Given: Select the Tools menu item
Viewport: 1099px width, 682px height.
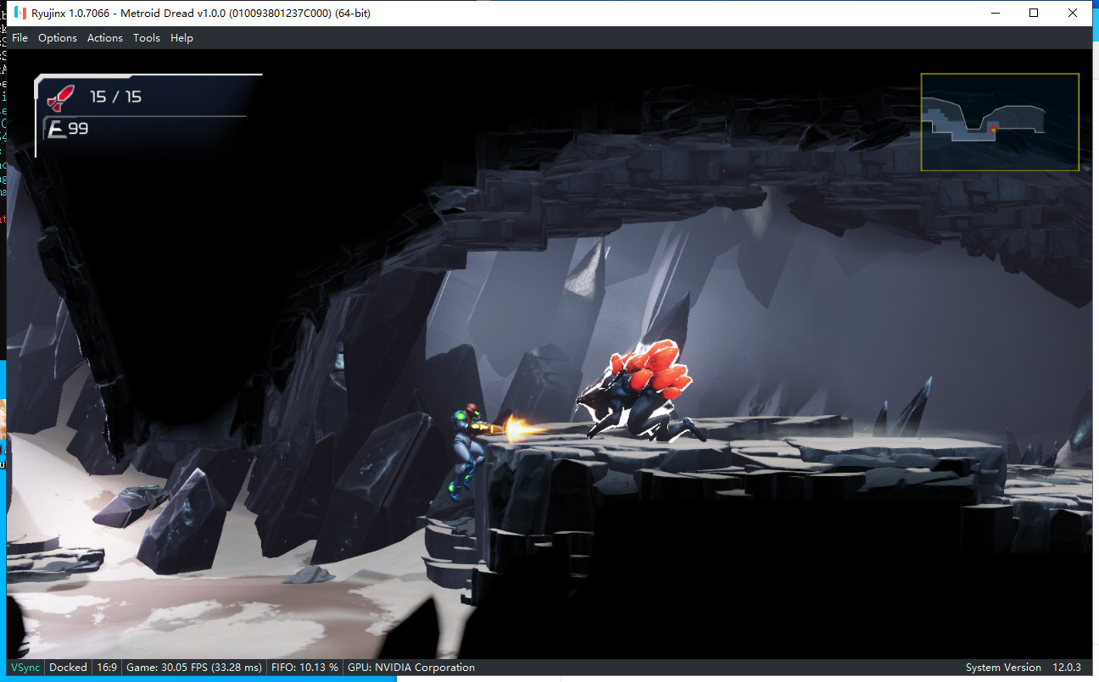Looking at the screenshot, I should [147, 38].
